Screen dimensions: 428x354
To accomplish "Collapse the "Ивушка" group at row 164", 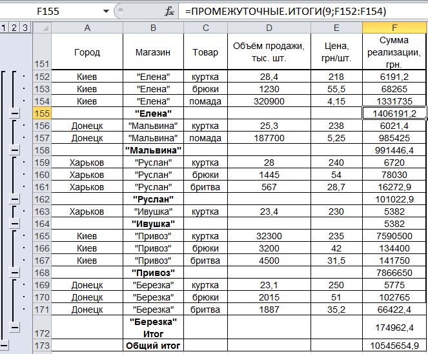I will tap(14, 224).
